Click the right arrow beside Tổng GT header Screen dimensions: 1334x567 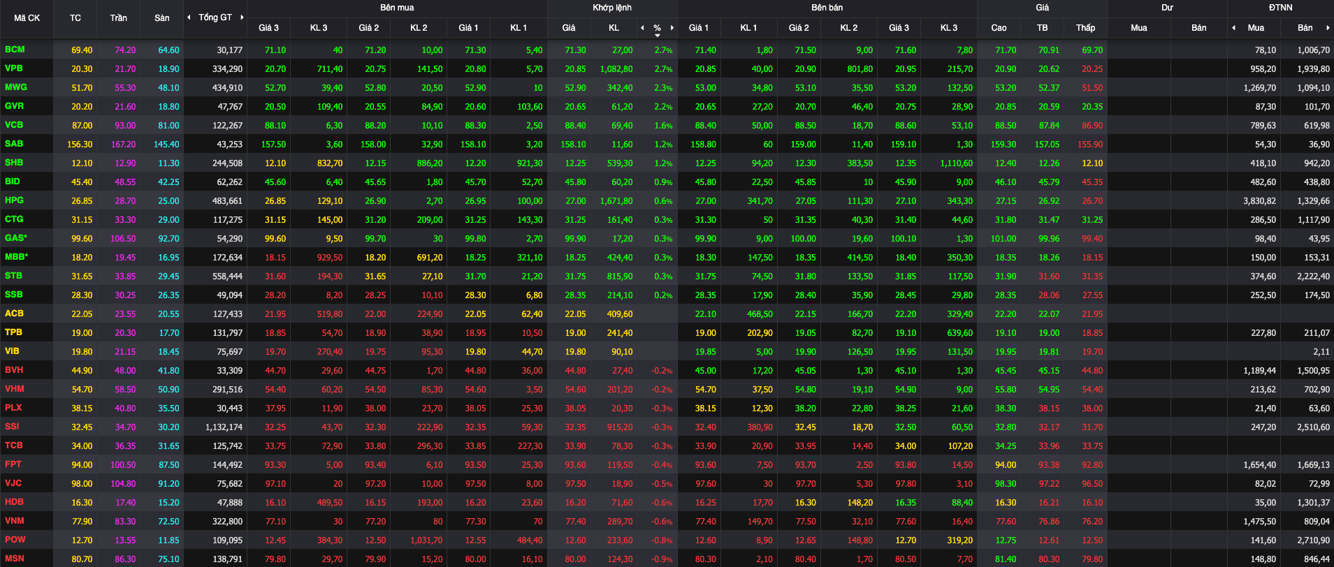[x=242, y=17]
